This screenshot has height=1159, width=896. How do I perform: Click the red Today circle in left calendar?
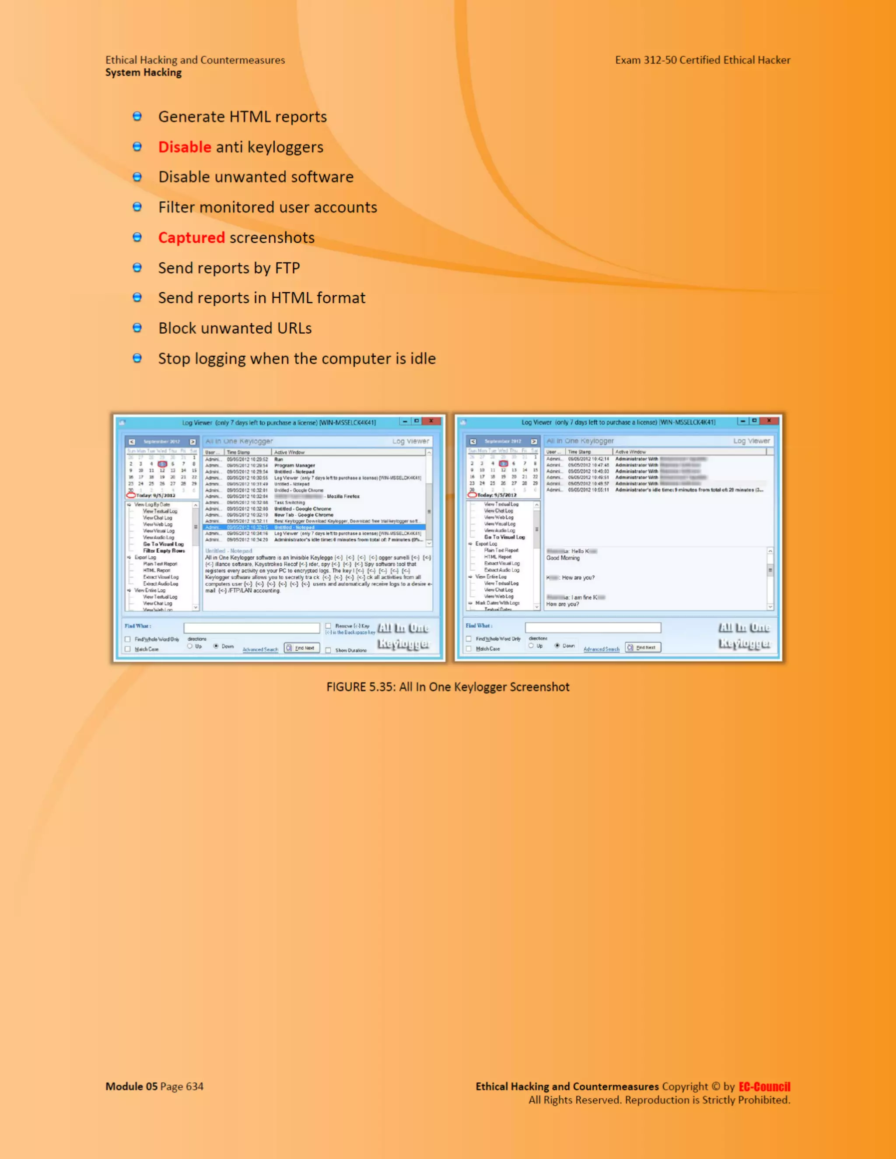(x=130, y=495)
